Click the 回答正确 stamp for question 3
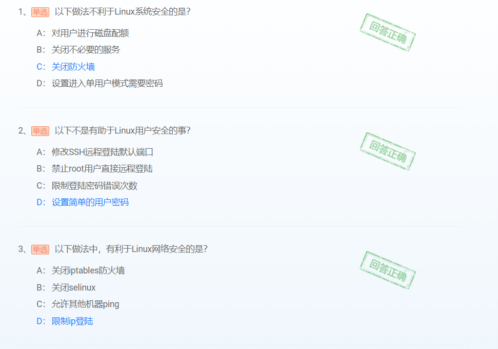The height and width of the screenshot is (349, 498). tap(387, 270)
